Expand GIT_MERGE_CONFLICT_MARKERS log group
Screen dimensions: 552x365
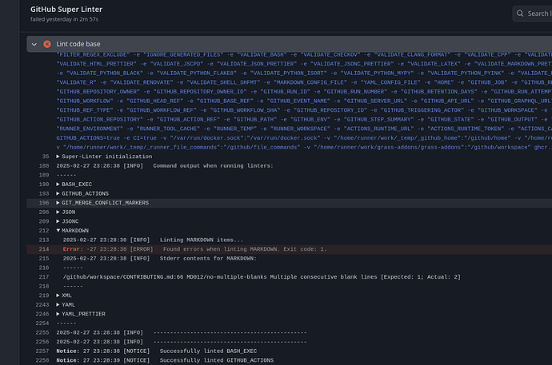point(102,203)
